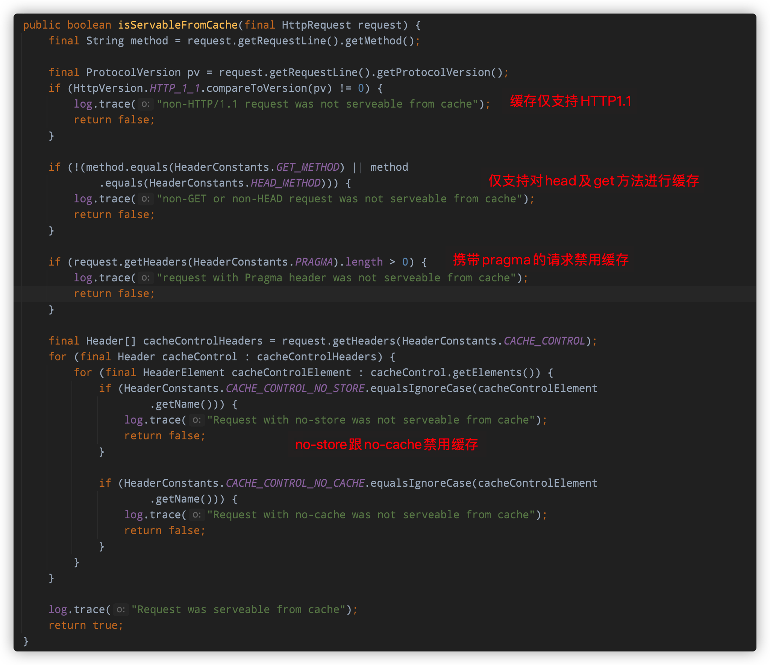This screenshot has height=665, width=770.
Task: Click the red annotation about head and get methods
Action: pos(593,181)
